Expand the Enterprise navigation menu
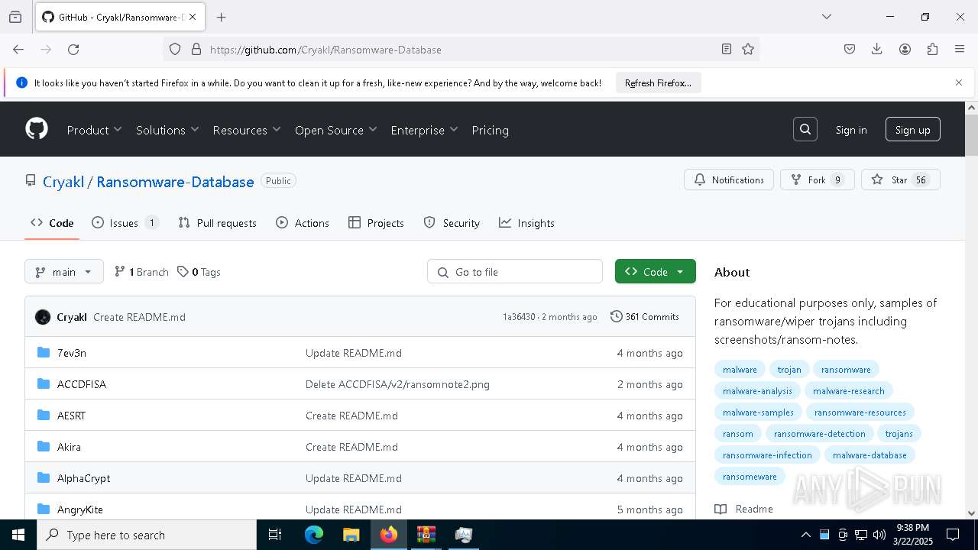978x550 pixels. pos(424,130)
